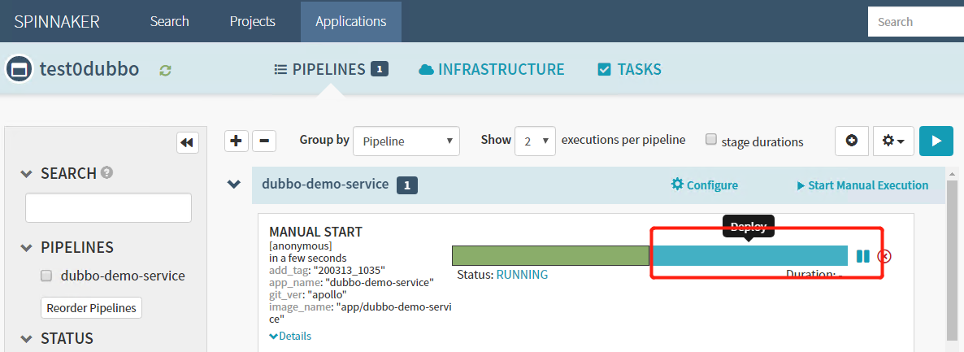Cancel the execution with red X icon

885,256
